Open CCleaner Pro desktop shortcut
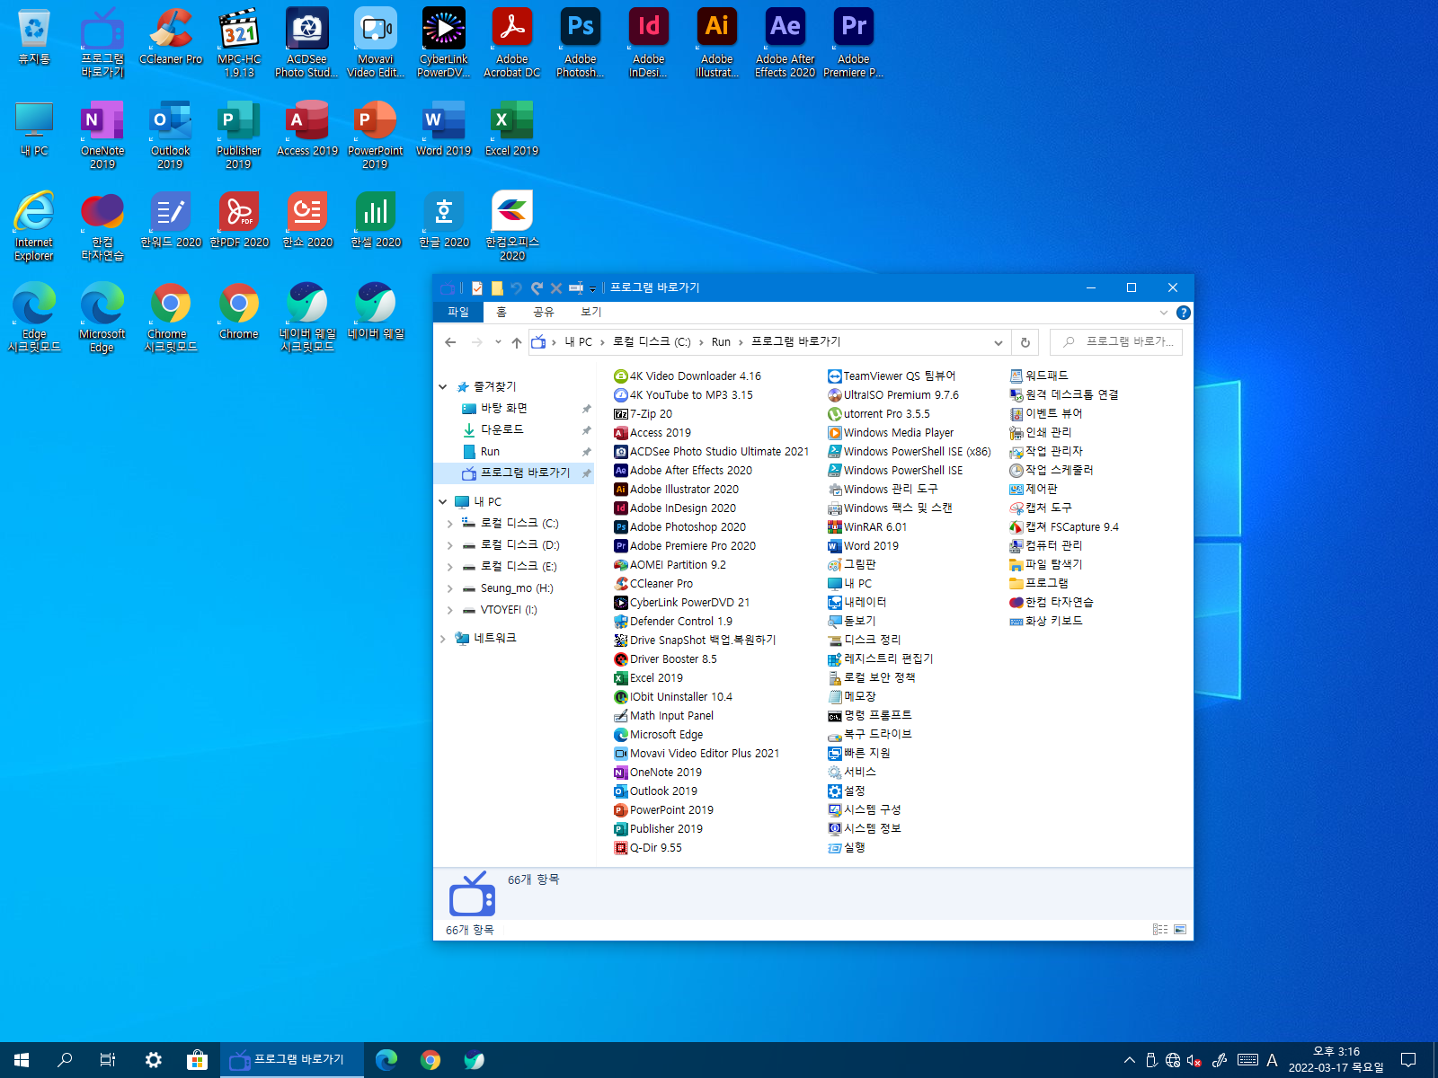The height and width of the screenshot is (1078, 1438). click(x=171, y=38)
